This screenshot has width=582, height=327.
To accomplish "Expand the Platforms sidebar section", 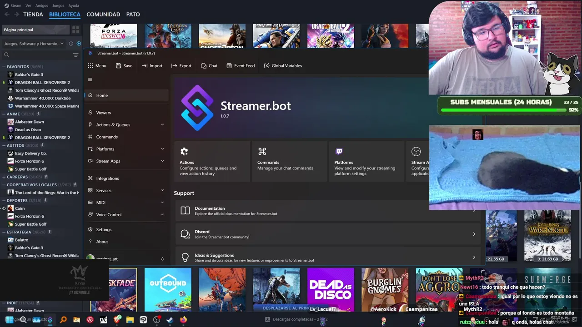I will [x=162, y=149].
